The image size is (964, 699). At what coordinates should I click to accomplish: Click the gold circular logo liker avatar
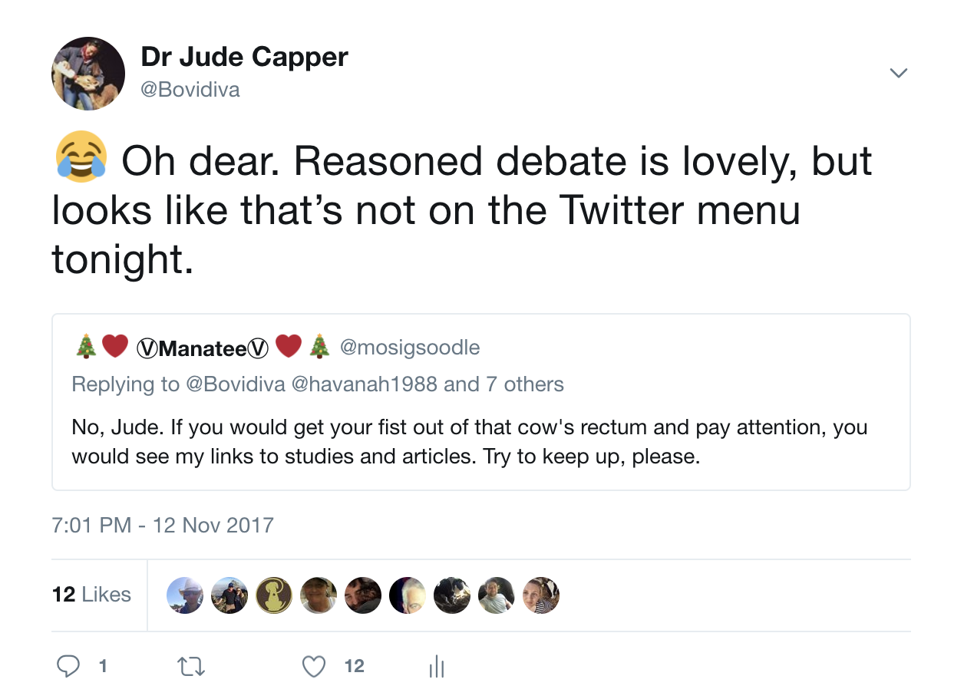tap(274, 595)
